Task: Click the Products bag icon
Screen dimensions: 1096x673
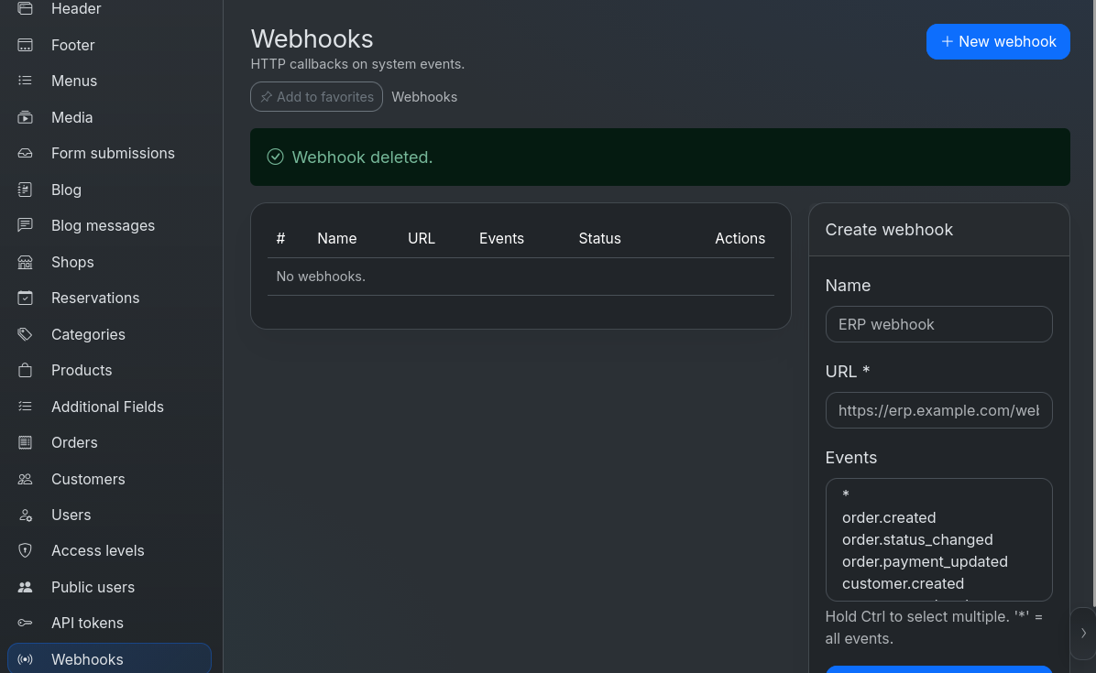Action: pos(25,370)
